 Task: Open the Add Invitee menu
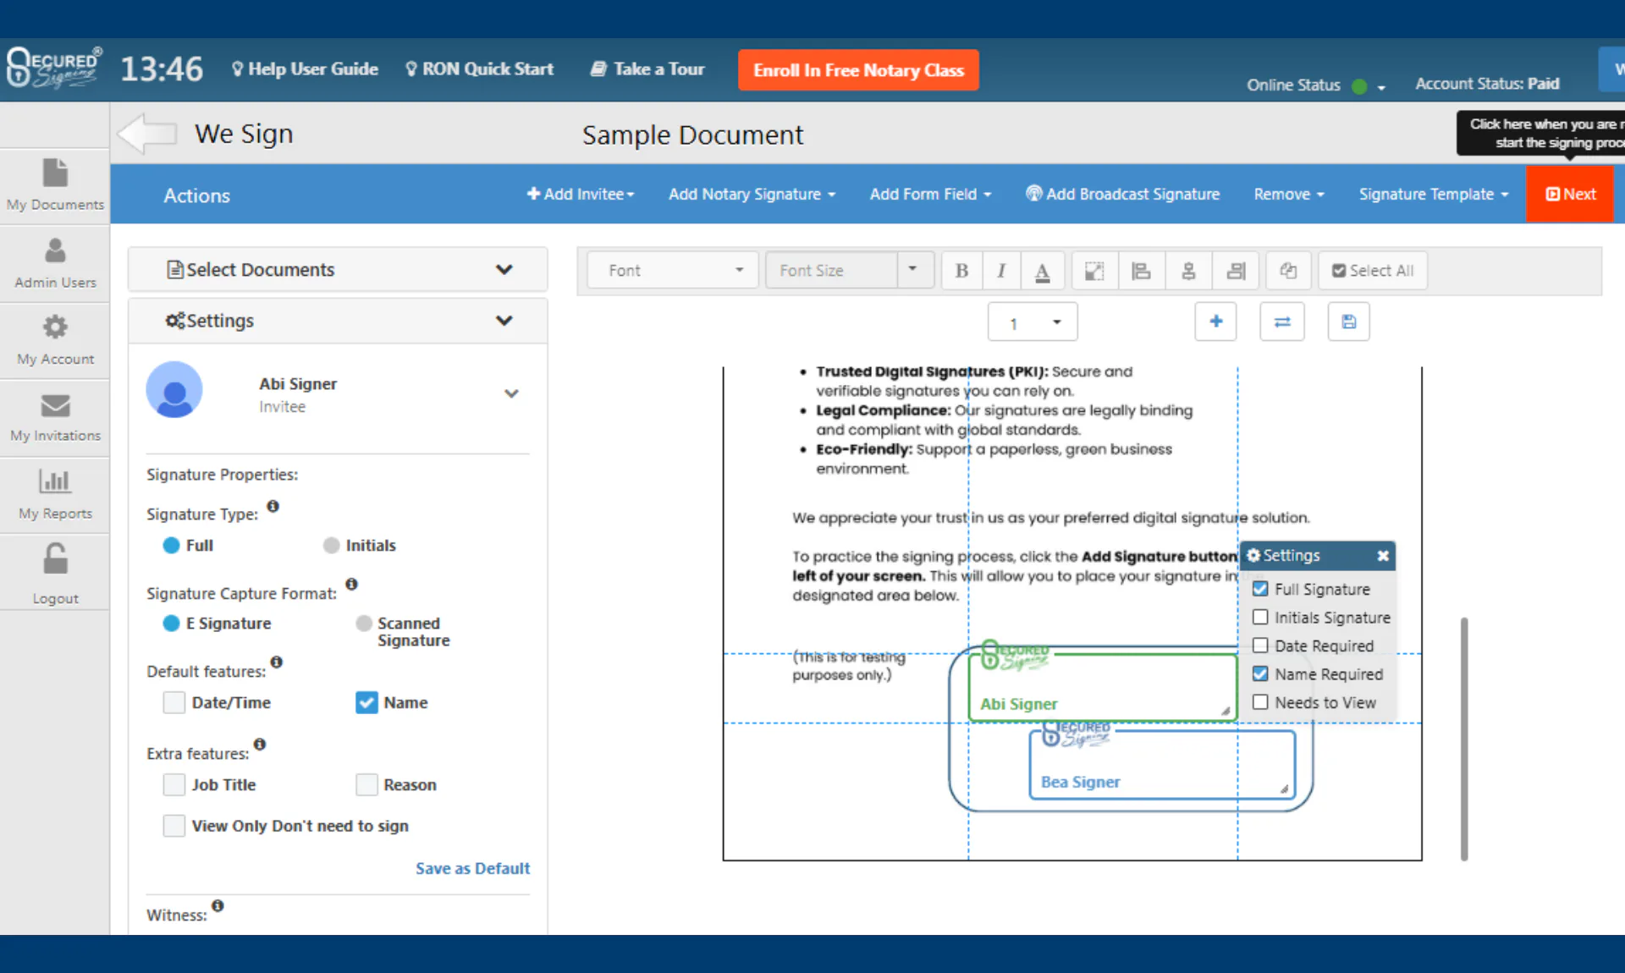(581, 195)
